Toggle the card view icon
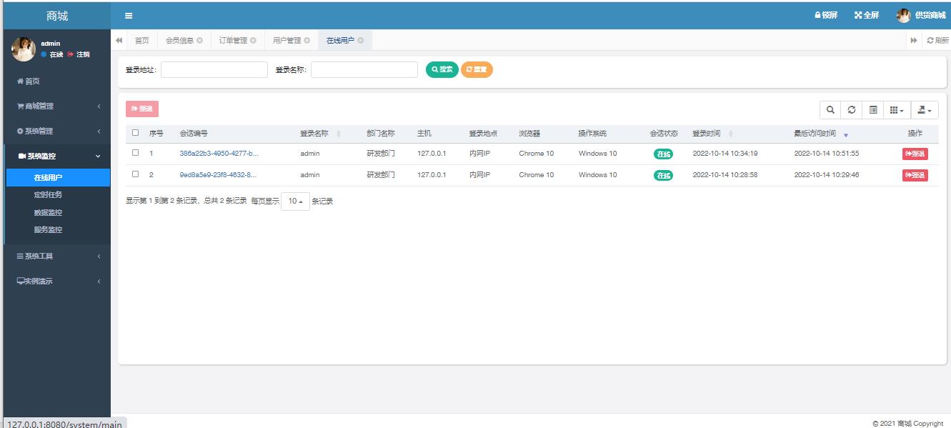 click(x=873, y=110)
